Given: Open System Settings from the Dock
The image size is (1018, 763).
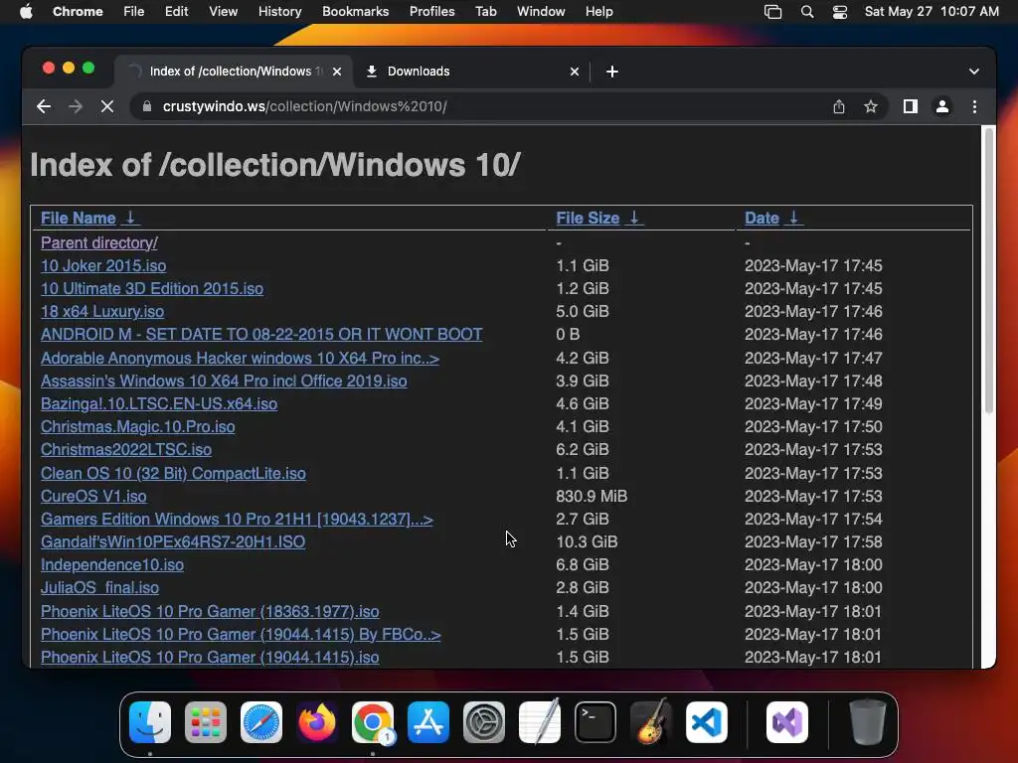Looking at the screenshot, I should [484, 722].
